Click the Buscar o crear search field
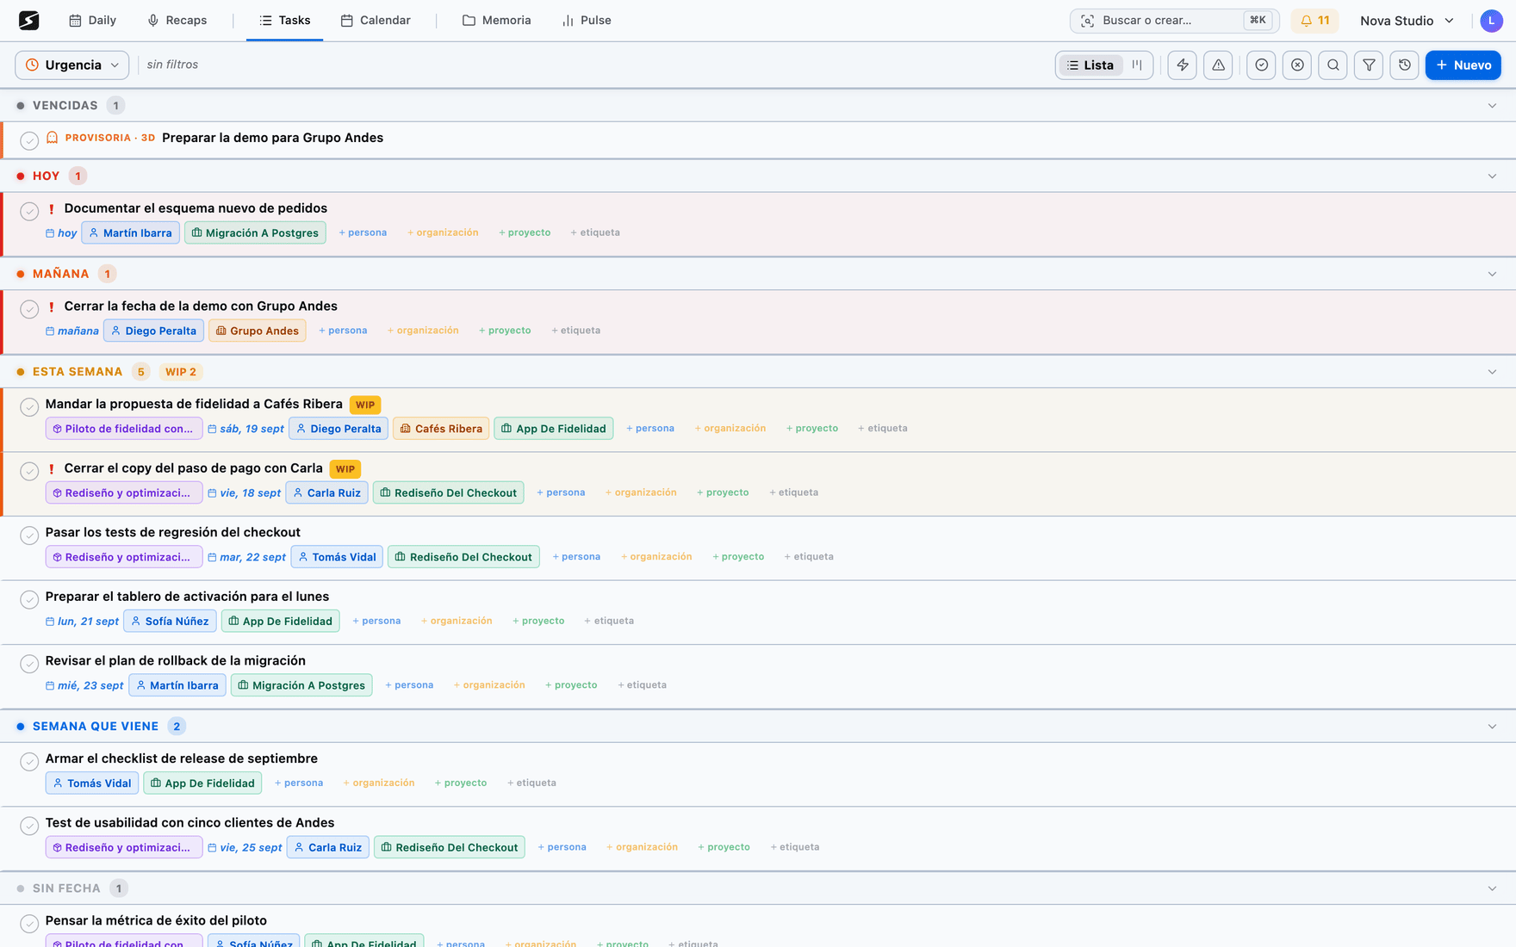1516x947 pixels. click(1174, 21)
